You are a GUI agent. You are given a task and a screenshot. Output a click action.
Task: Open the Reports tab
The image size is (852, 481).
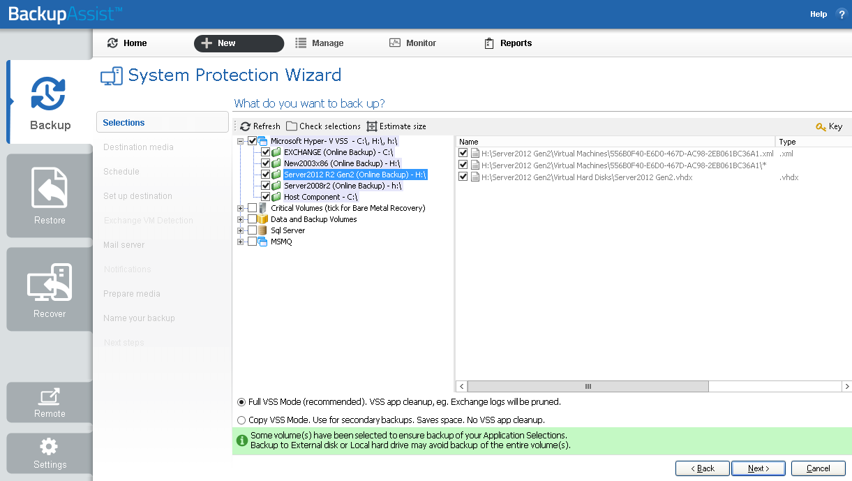[x=508, y=43]
